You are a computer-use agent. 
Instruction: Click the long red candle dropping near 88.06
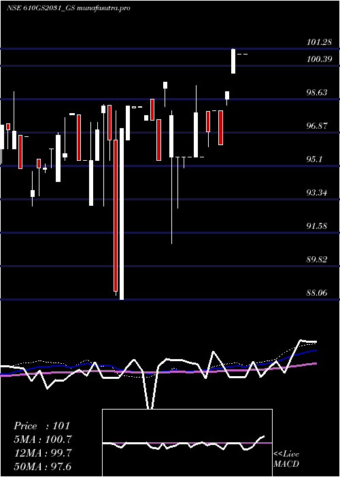tap(116, 216)
